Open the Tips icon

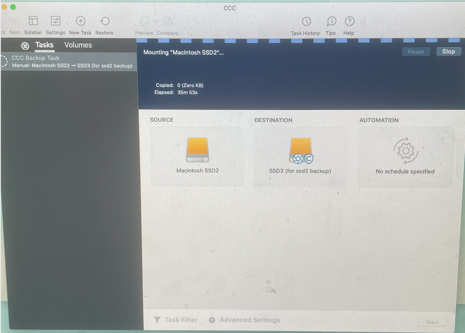(x=331, y=21)
